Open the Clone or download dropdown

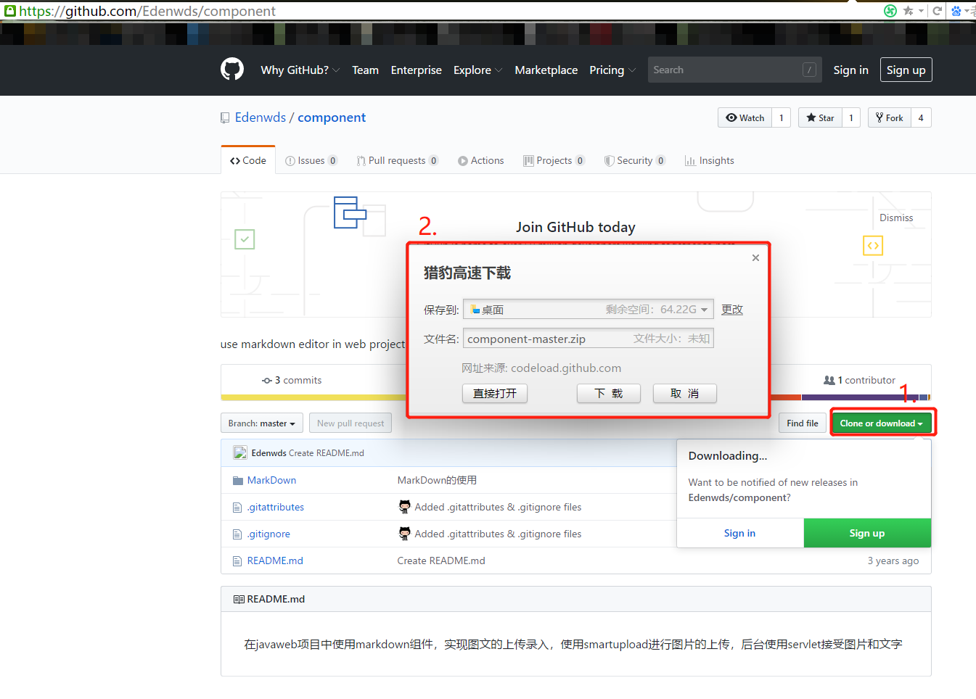(x=882, y=423)
